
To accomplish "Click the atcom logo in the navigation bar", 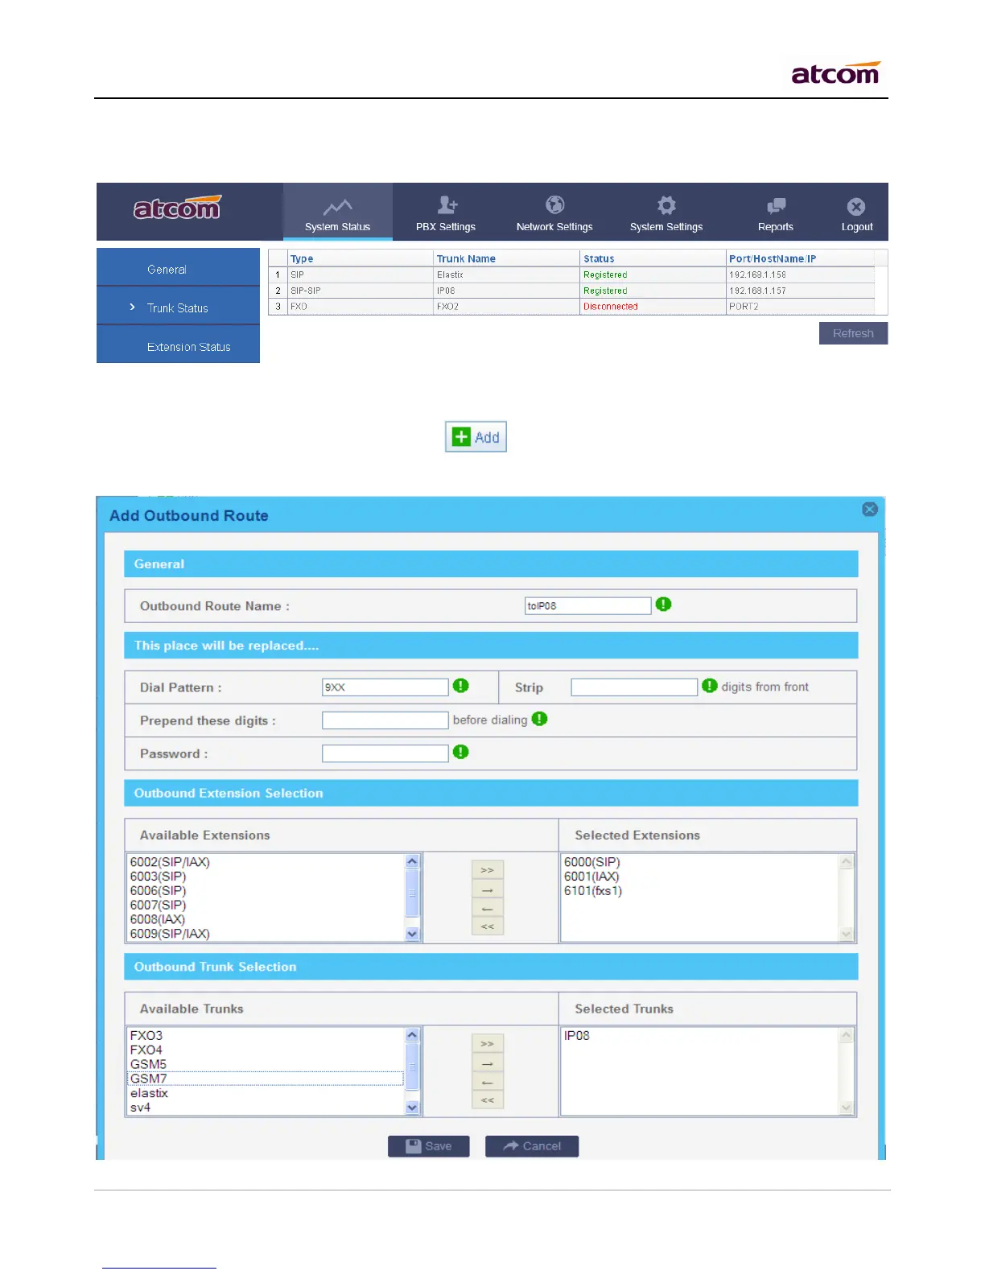I will tap(177, 208).
